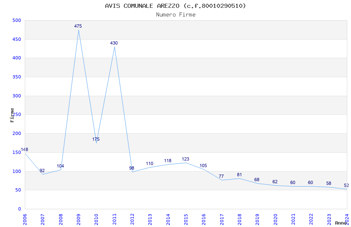The width and height of the screenshot is (351, 227).
Task: Click the x-axis year 2013
Action: click(150, 219)
